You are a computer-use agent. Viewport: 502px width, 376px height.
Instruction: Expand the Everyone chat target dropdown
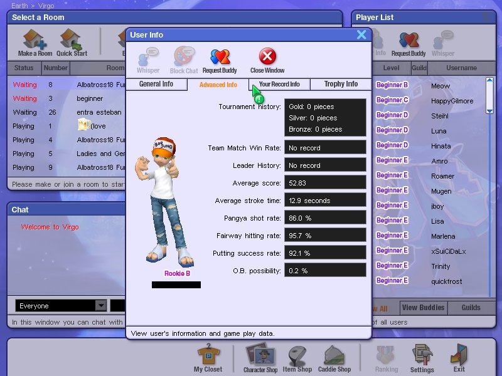[101, 306]
